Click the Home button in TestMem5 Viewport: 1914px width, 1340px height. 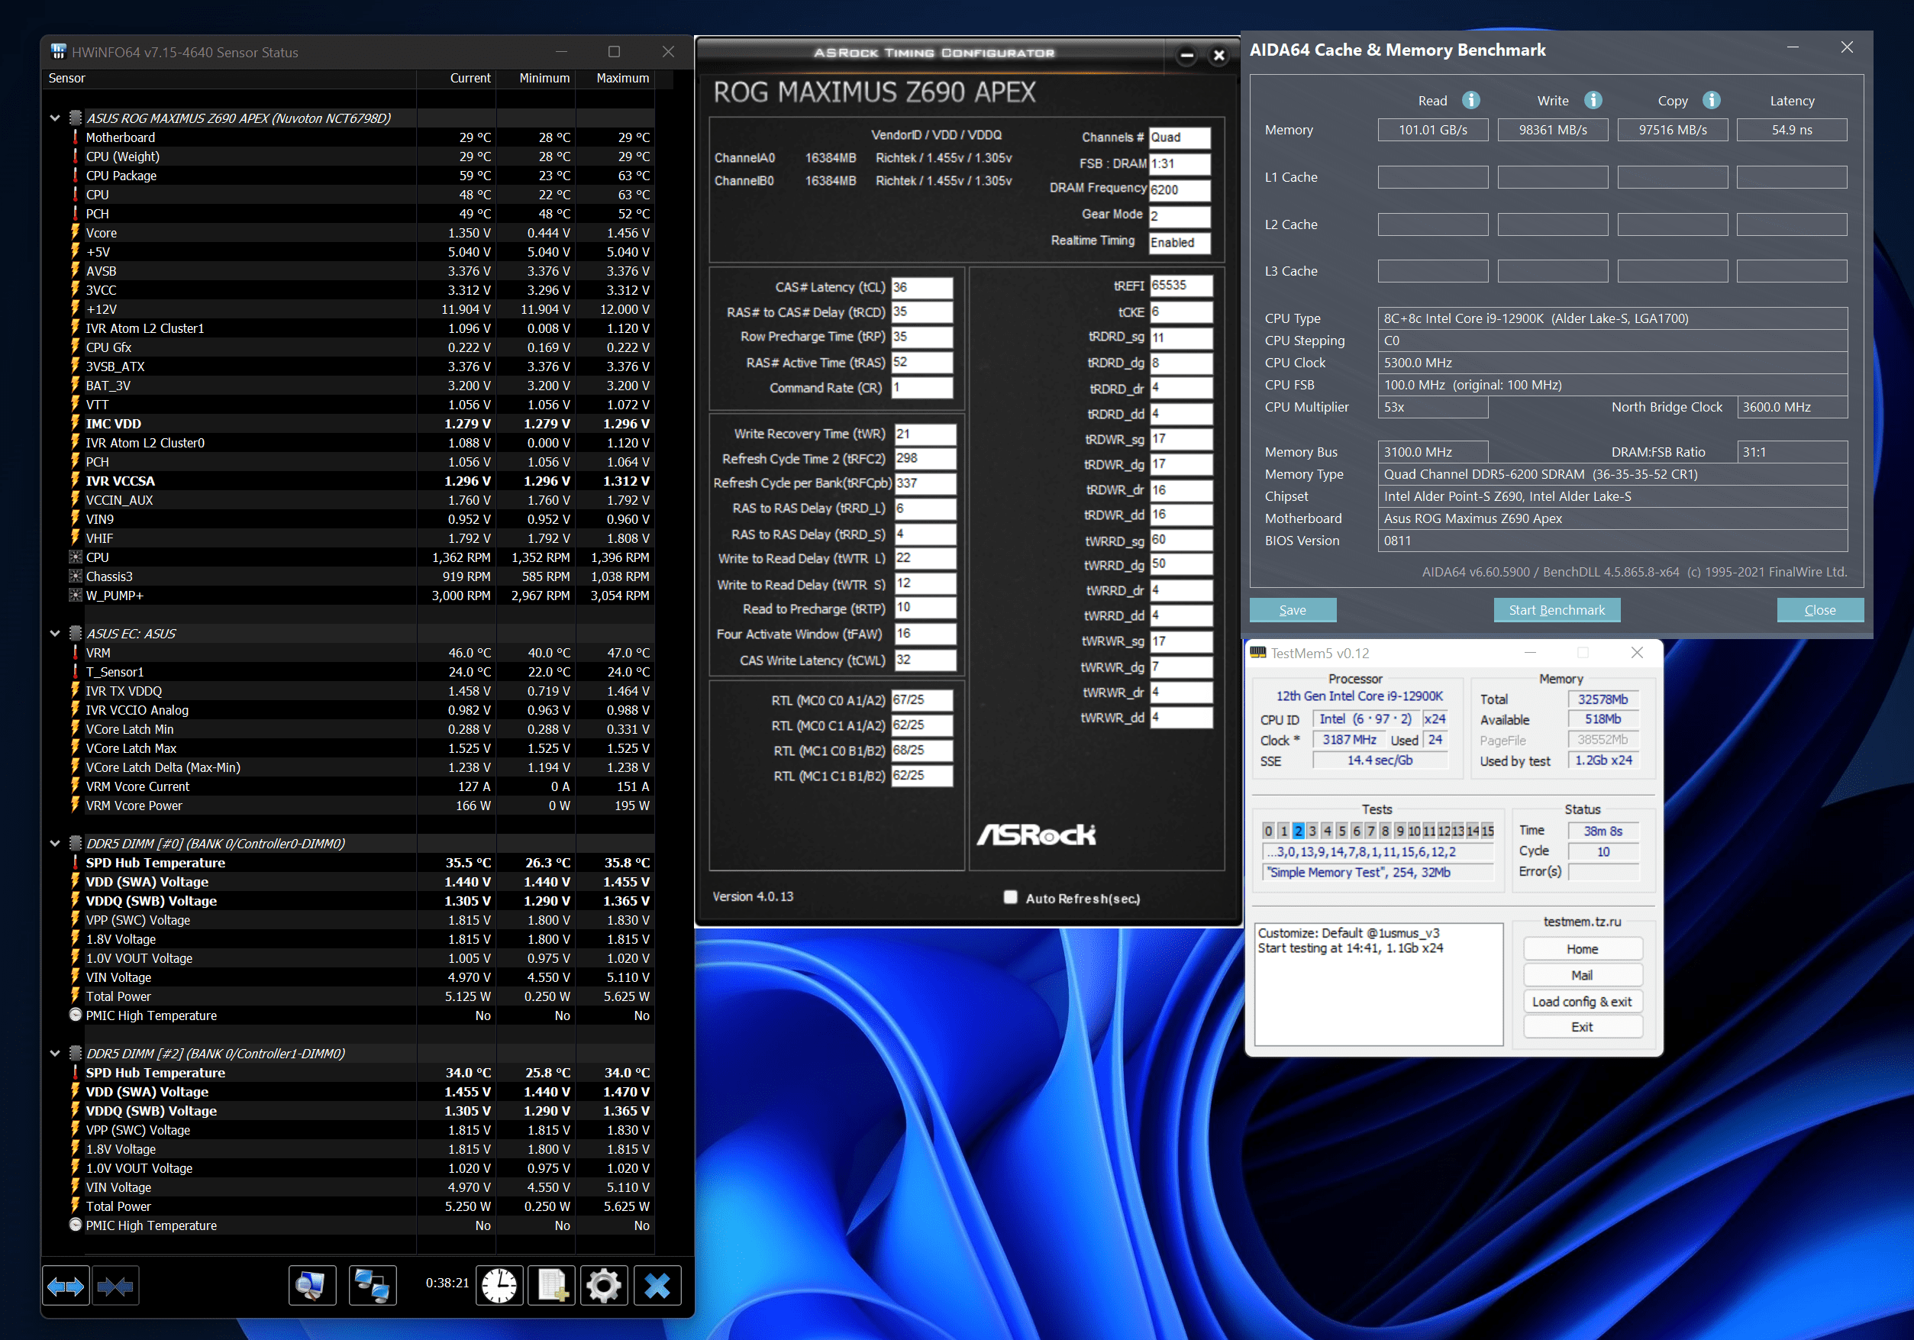coord(1582,948)
